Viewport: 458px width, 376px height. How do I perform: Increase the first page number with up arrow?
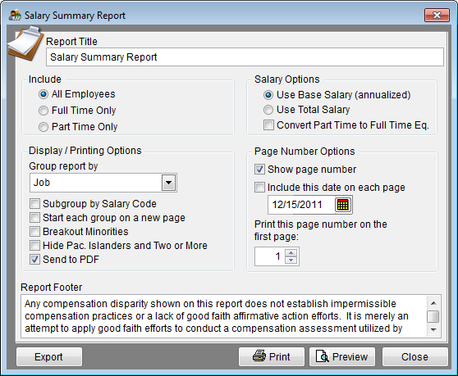pyautogui.click(x=291, y=252)
